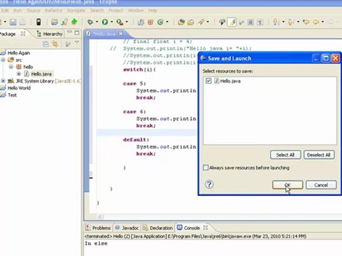Click the Last Edit Location arrow icon
This screenshot has height=256, width=342.
click(x=306, y=22)
